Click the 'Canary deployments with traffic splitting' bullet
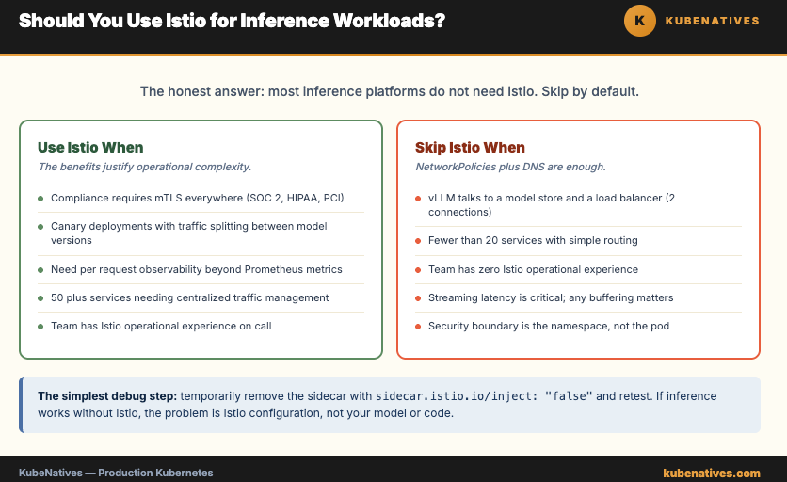The height and width of the screenshot is (482, 787). [x=188, y=233]
